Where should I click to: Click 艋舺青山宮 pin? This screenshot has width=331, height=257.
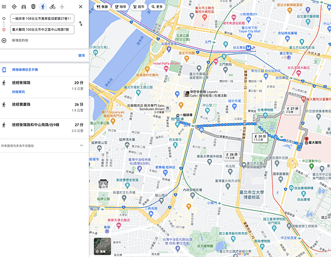99,148
